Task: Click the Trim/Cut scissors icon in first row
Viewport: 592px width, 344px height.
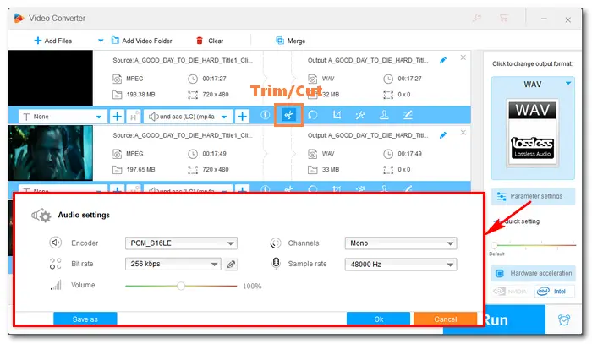Action: pos(289,115)
